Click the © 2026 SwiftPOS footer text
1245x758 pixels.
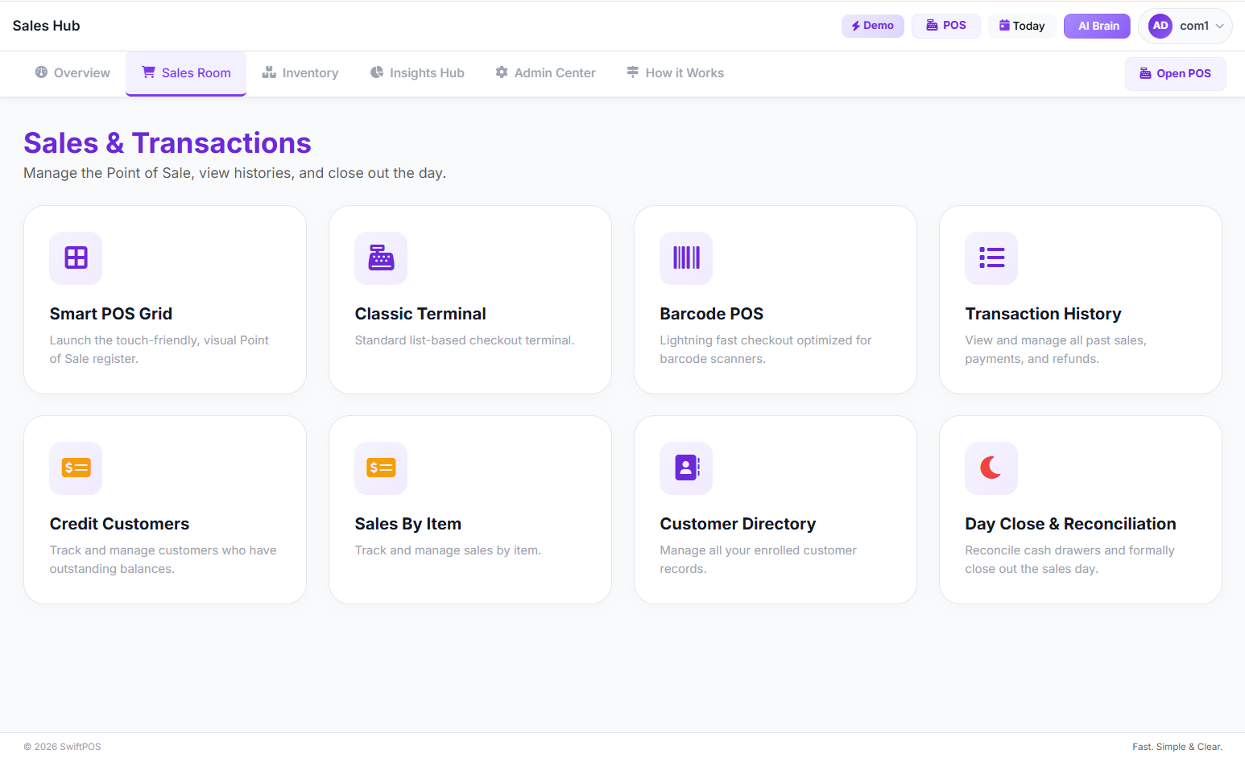(x=62, y=747)
